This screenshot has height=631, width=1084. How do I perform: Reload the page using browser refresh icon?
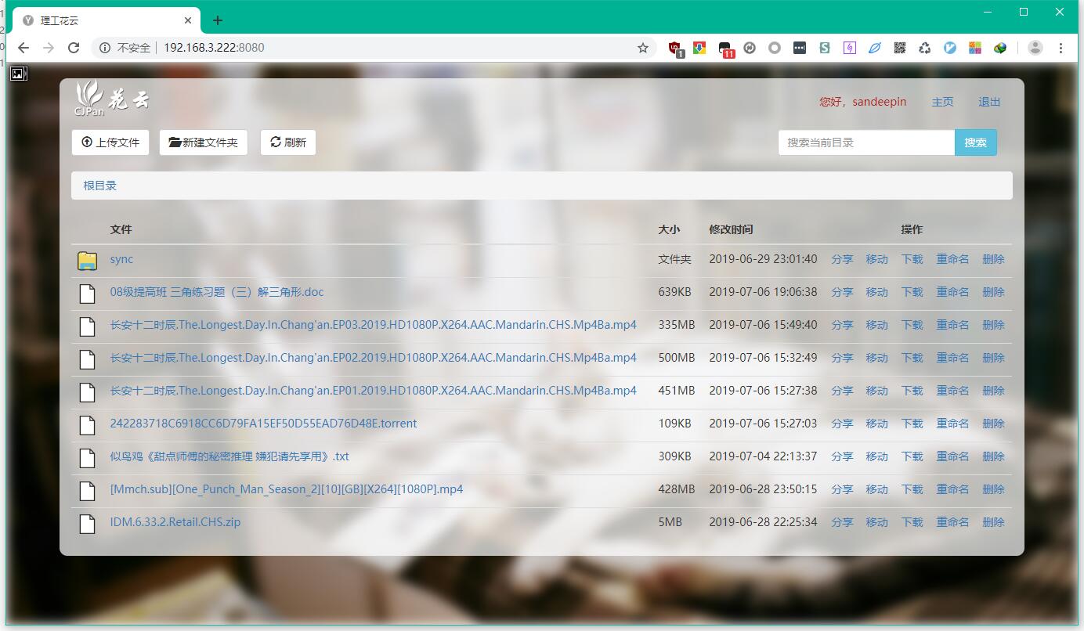[x=74, y=48]
